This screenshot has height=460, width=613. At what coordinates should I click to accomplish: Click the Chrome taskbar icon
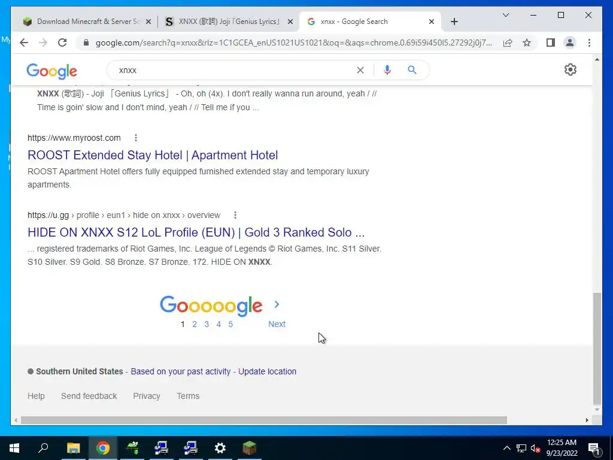click(x=103, y=448)
